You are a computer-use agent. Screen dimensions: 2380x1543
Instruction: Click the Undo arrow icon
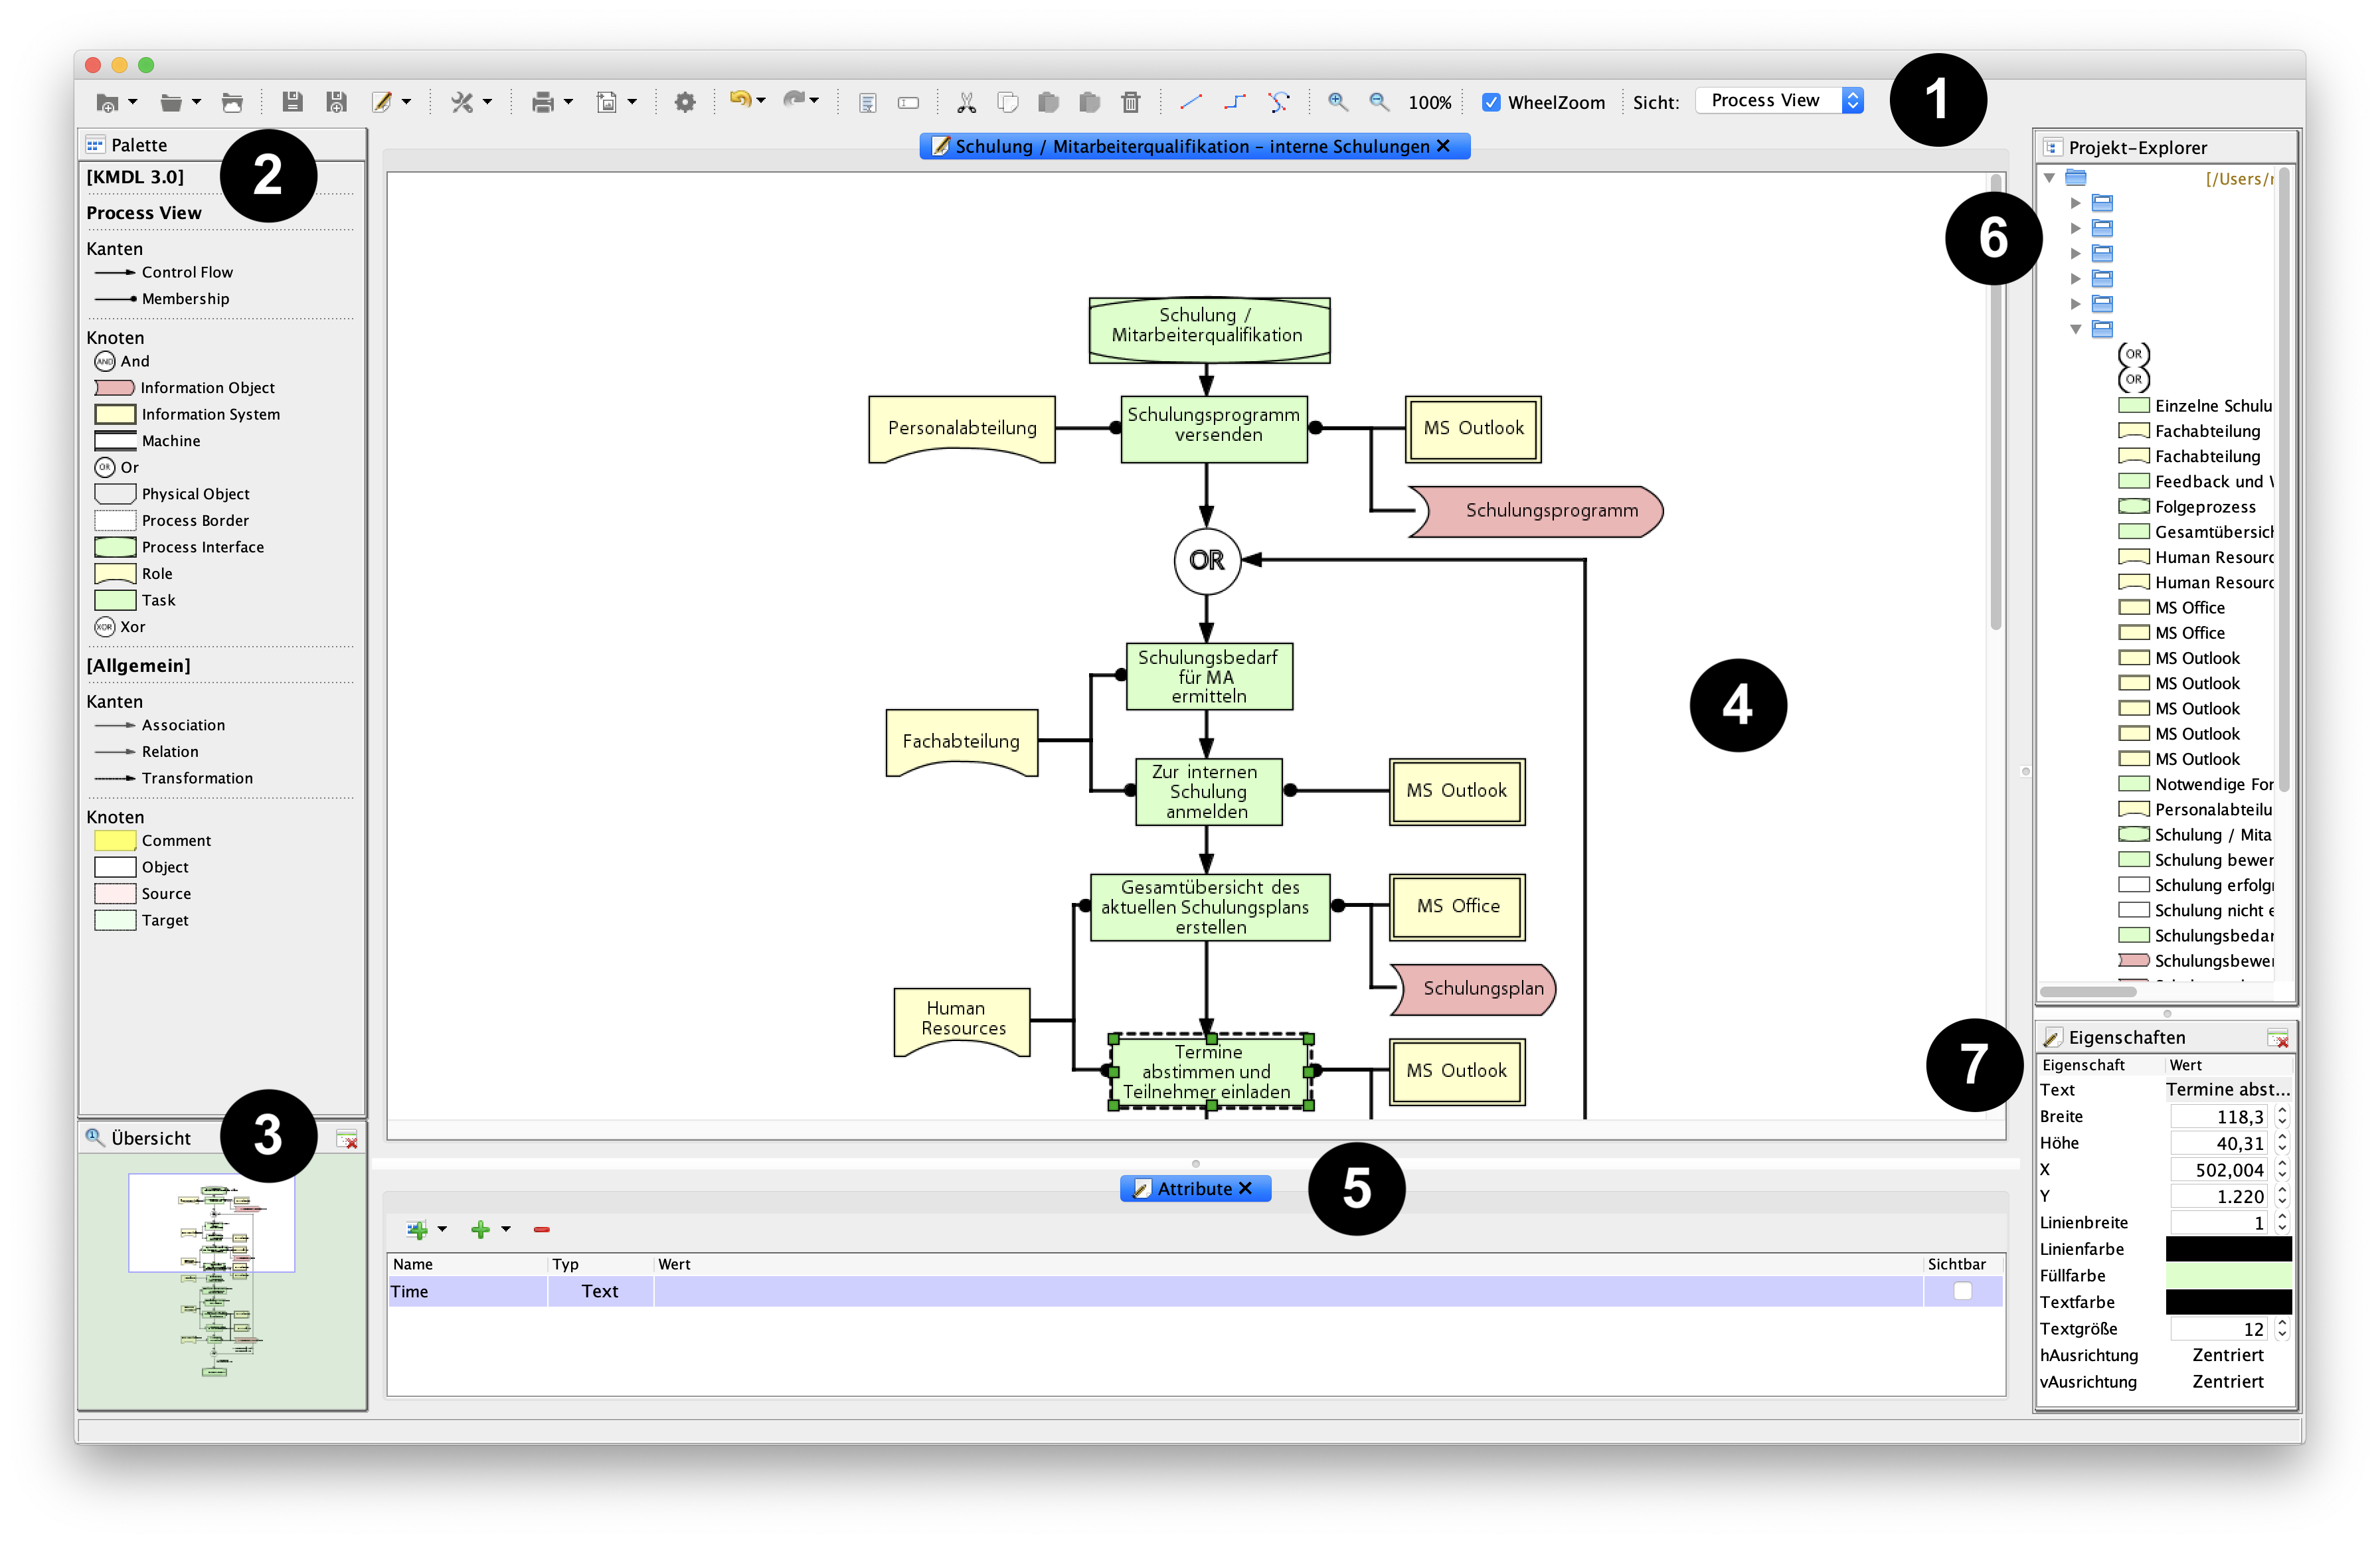click(x=739, y=100)
